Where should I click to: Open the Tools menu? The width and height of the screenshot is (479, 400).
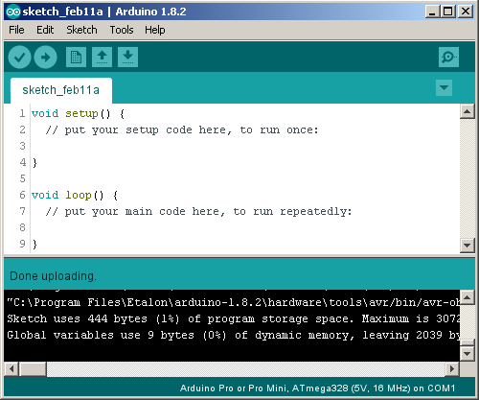click(x=122, y=30)
